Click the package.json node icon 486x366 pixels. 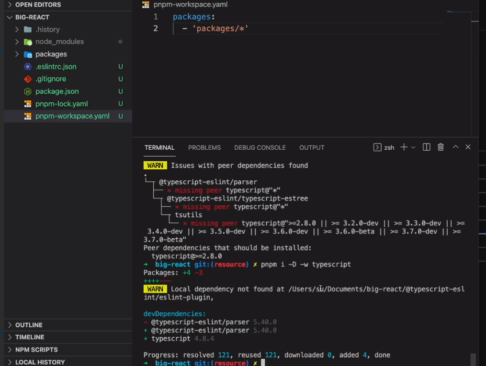(x=28, y=91)
